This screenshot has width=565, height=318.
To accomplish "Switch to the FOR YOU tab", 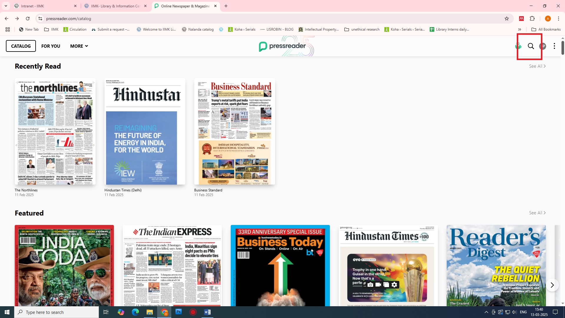I will coord(51,46).
